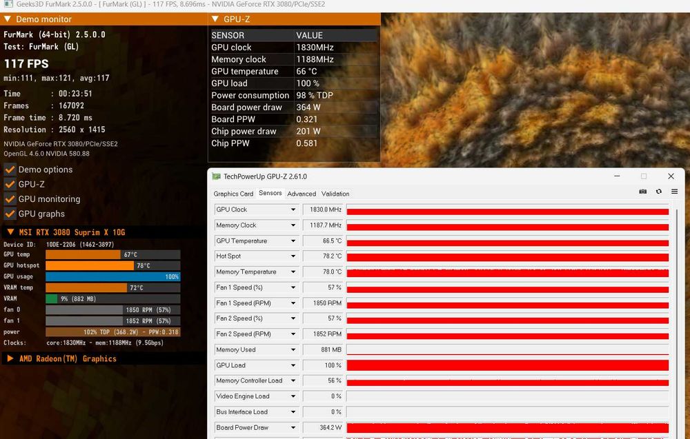Click the 117 FPS counter text

tap(26, 63)
